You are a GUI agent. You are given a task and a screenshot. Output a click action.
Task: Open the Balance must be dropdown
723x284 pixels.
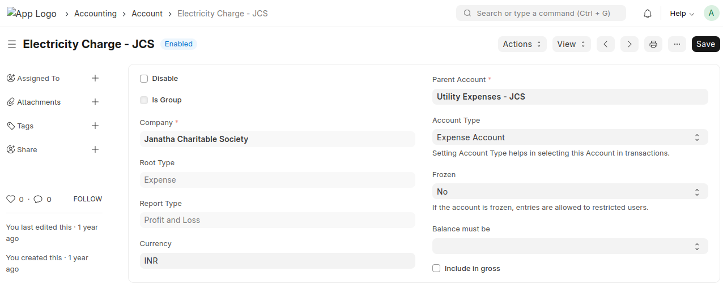coord(569,246)
